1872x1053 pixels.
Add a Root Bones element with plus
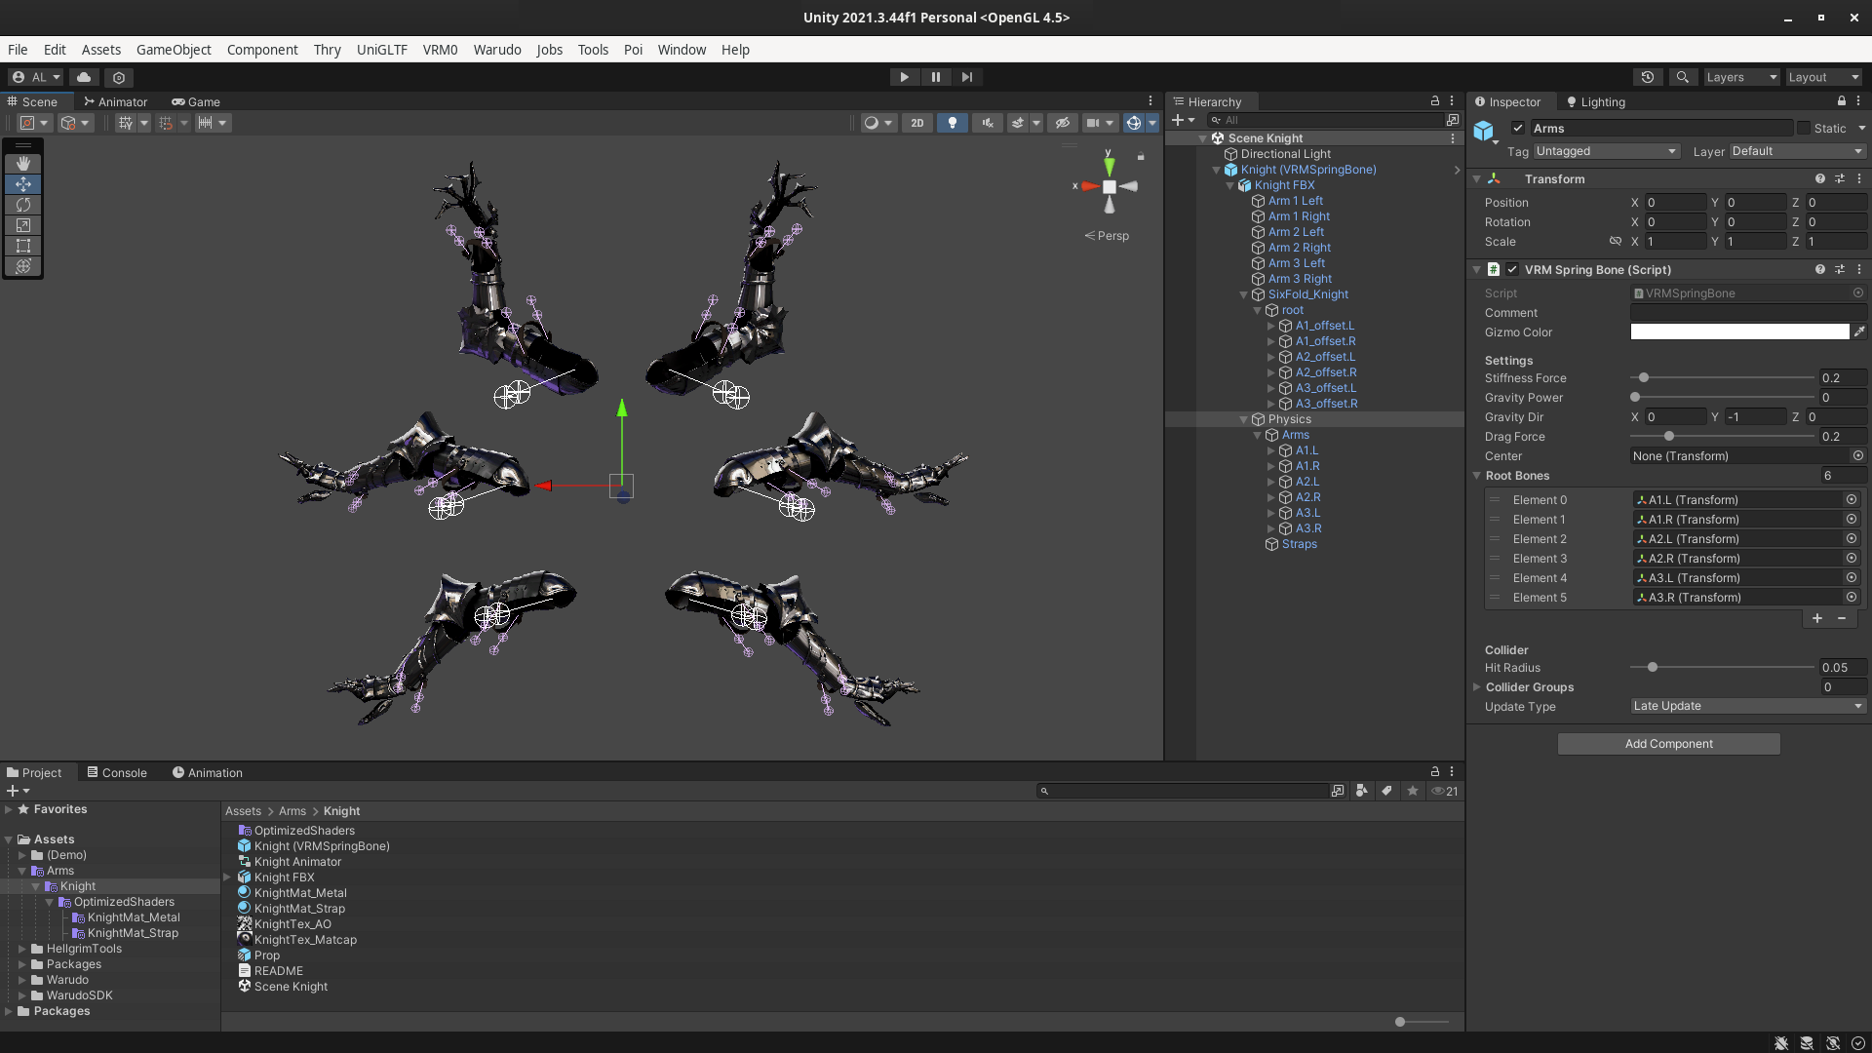point(1817,618)
